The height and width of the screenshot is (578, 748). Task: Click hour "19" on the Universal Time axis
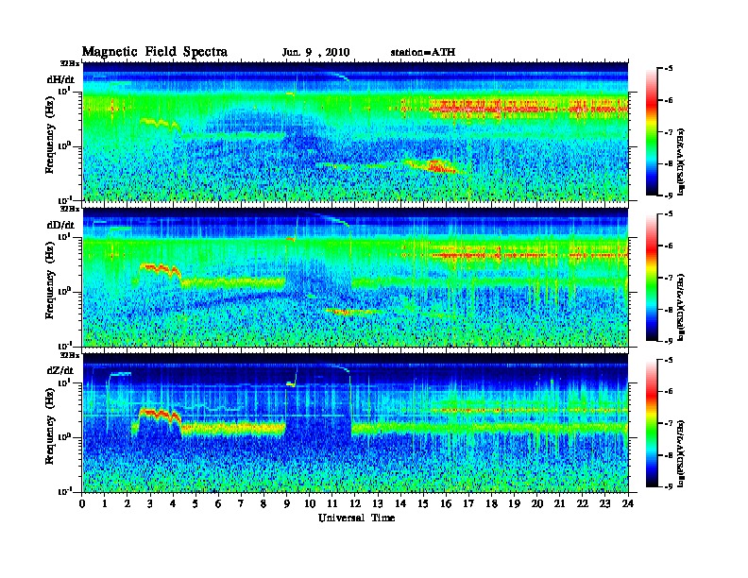[514, 504]
